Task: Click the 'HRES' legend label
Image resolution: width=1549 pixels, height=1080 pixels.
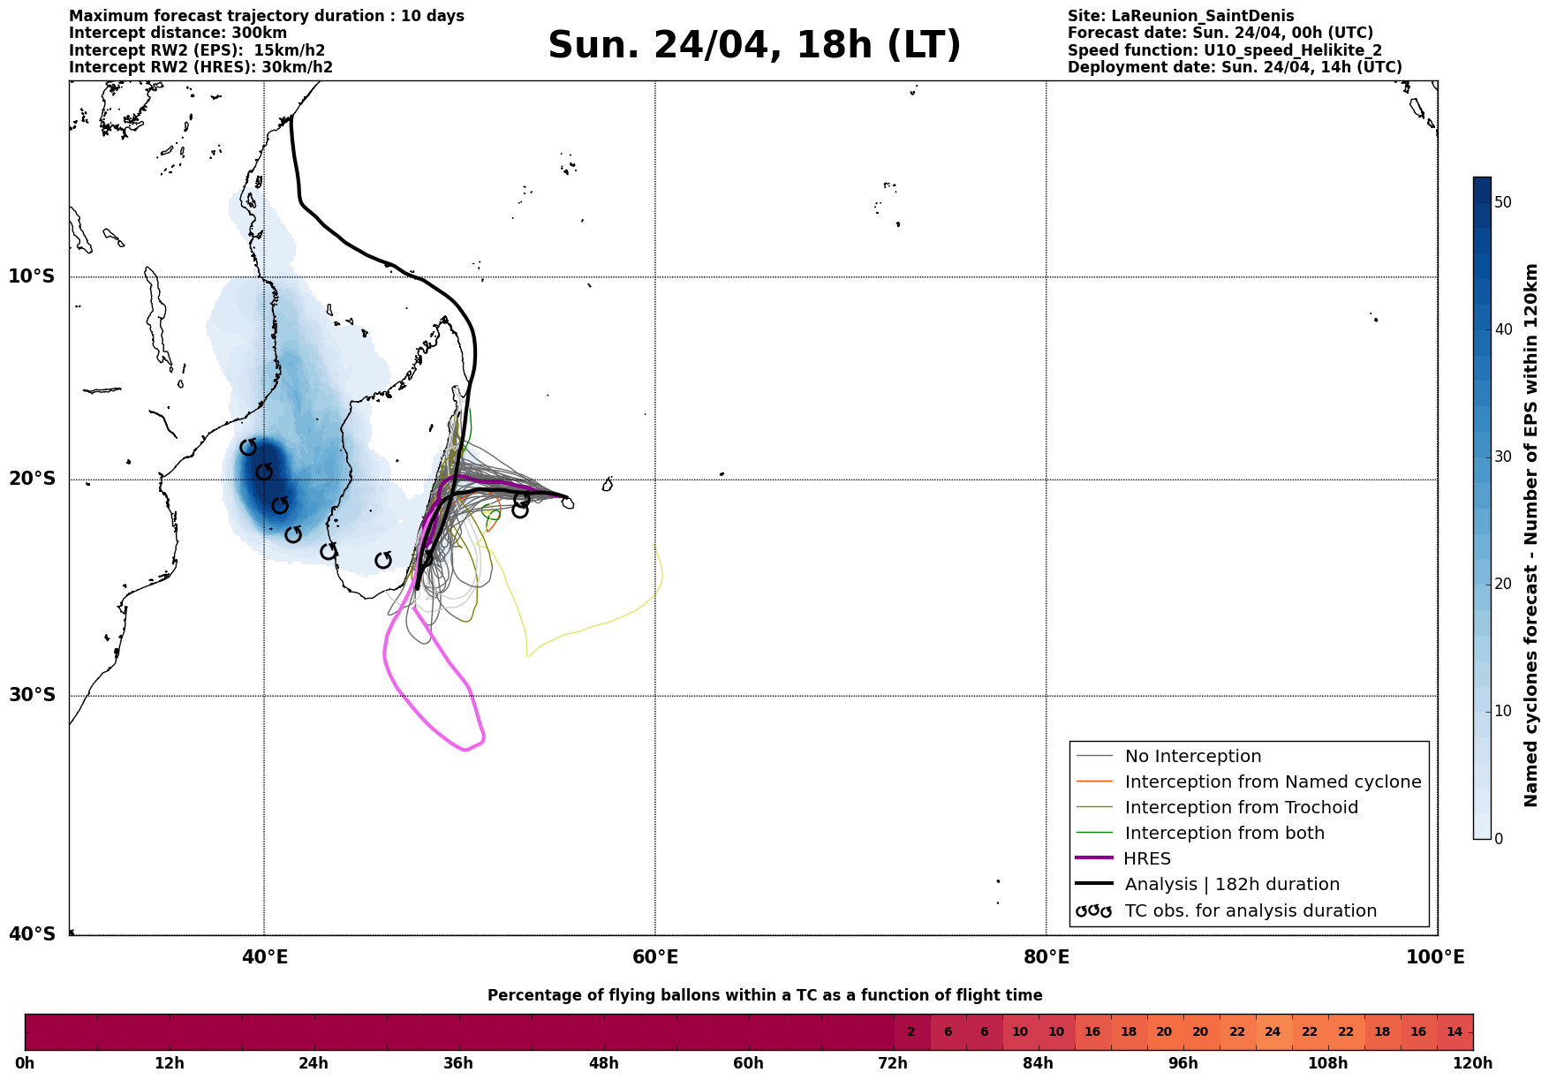Action: click(x=1148, y=858)
